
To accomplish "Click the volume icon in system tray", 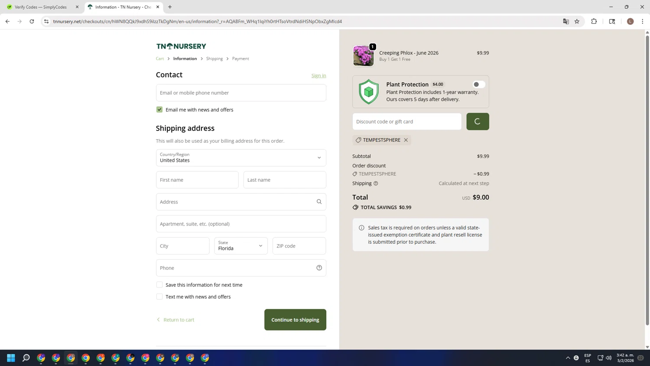I will point(608,358).
